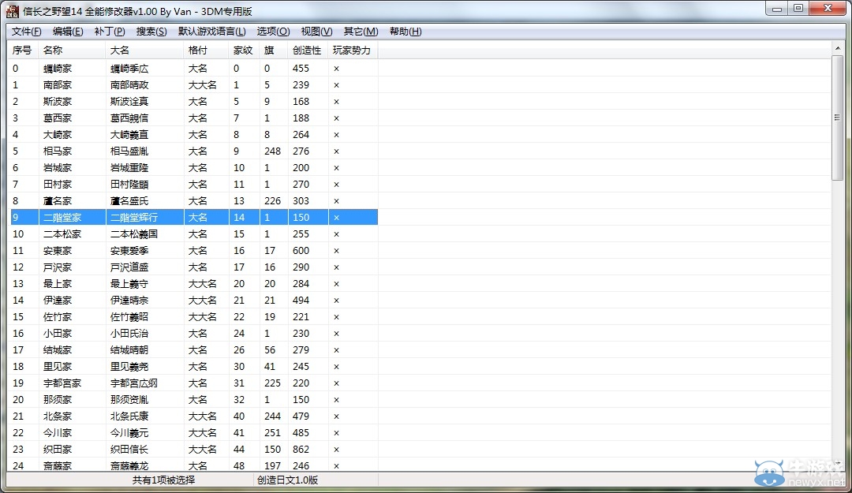Click 创造性 value 600 for 安東家

[301, 251]
